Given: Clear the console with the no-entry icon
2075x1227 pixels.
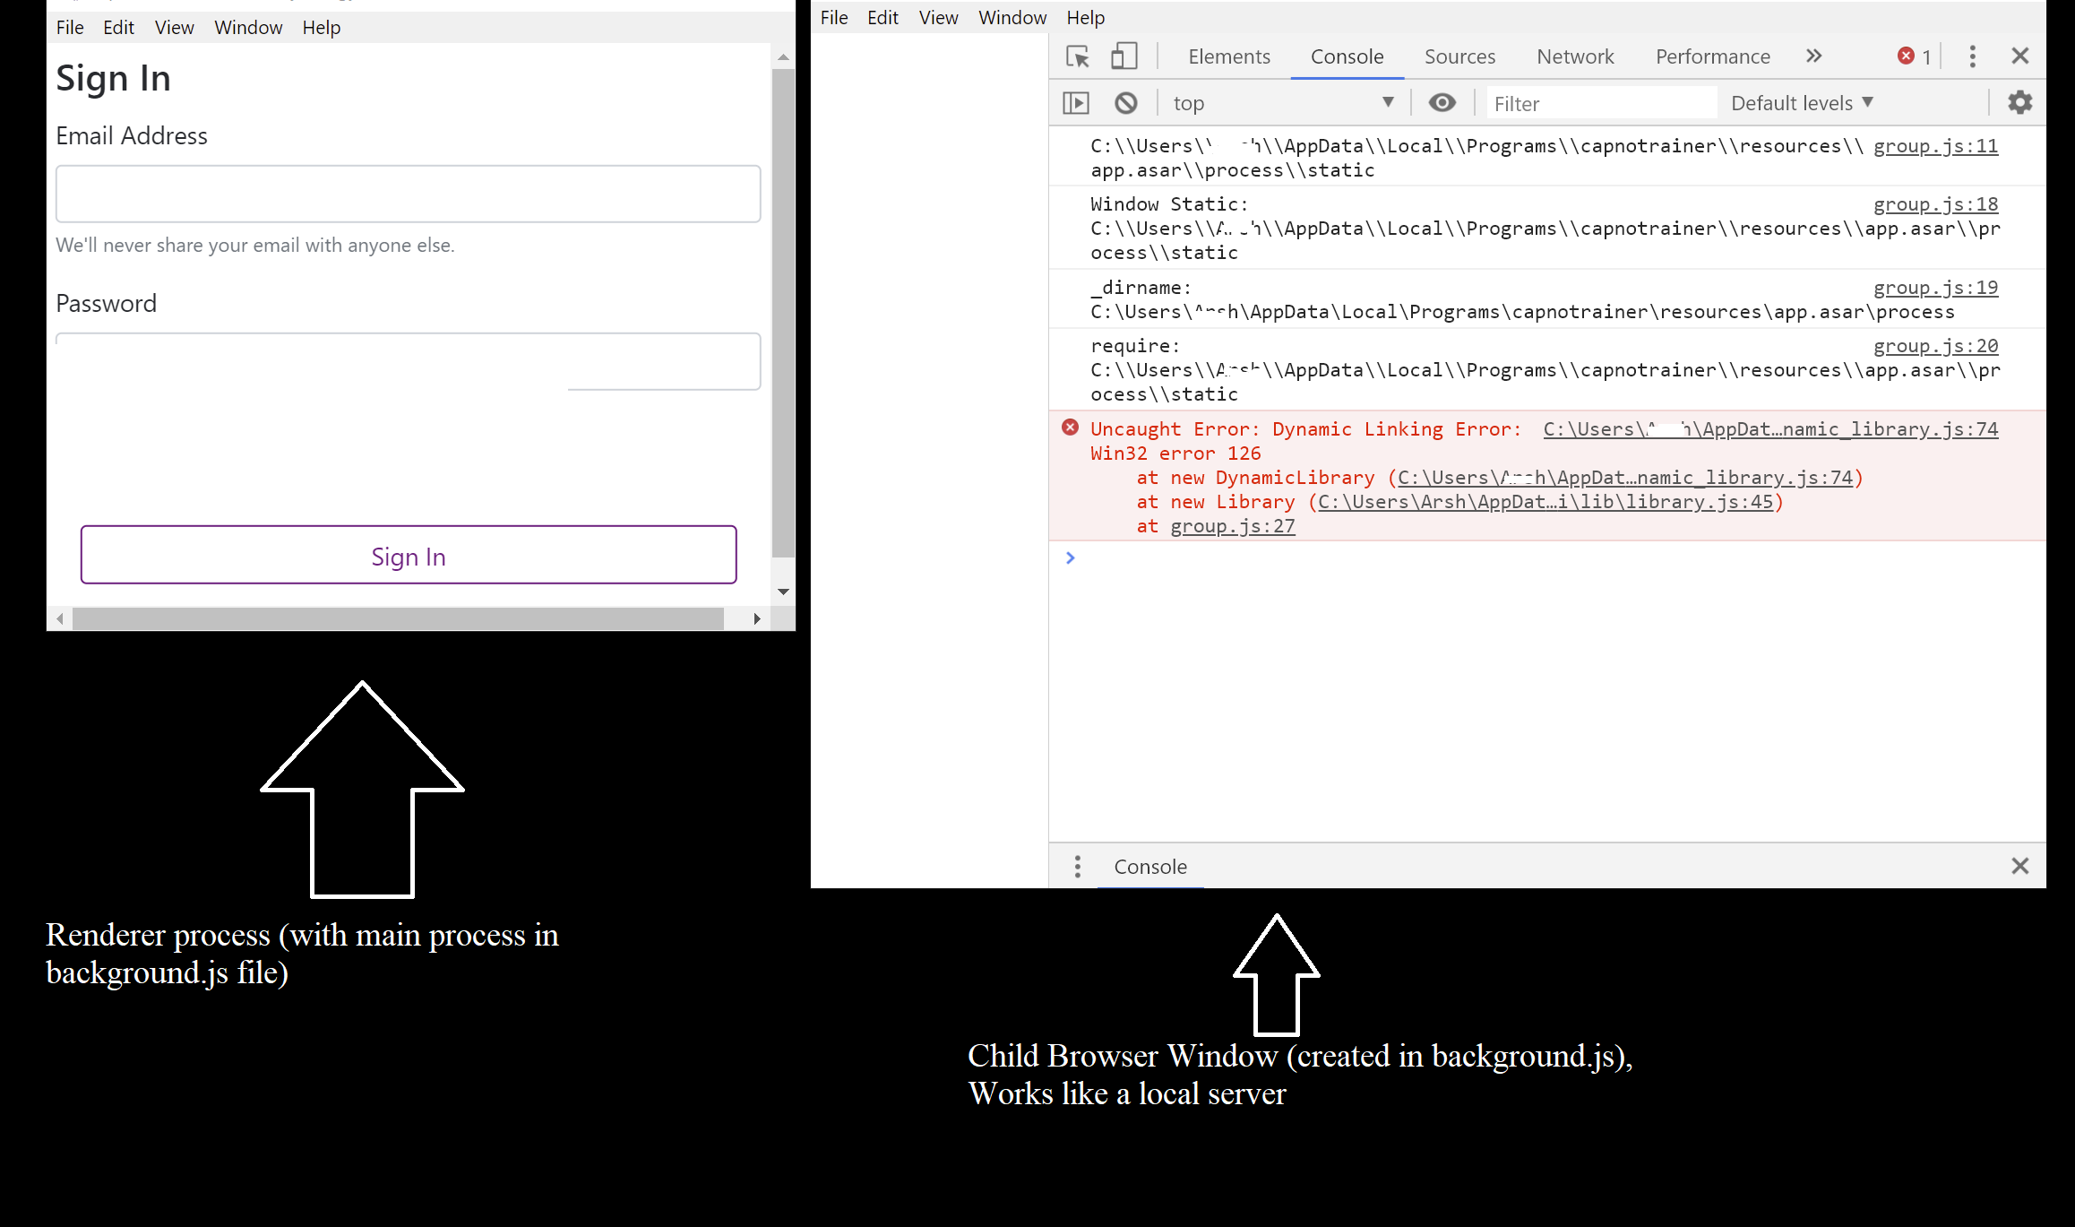Looking at the screenshot, I should pos(1127,102).
